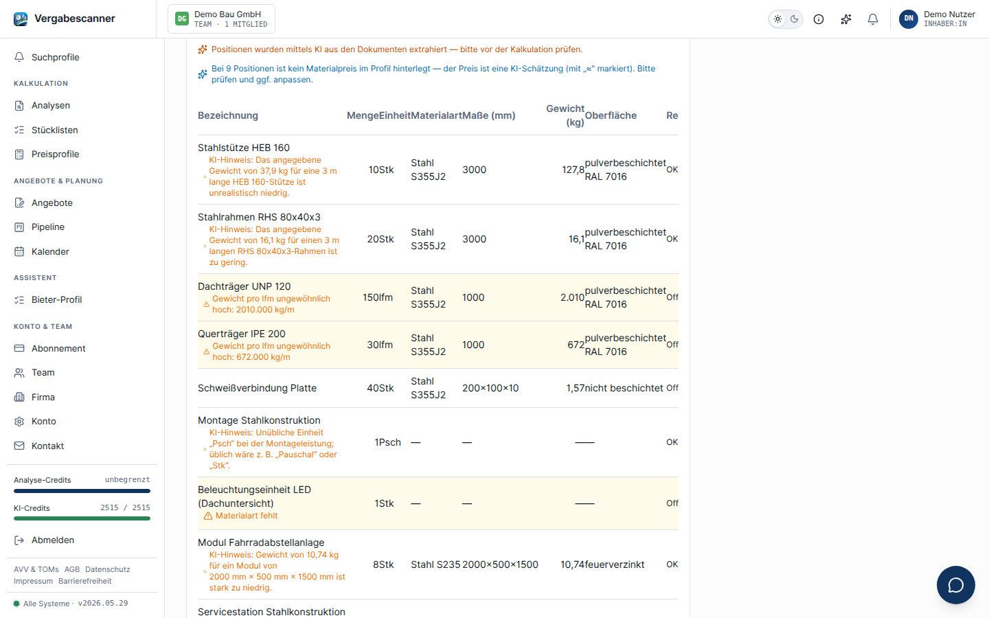This screenshot has height=618, width=989.
Task: Open notifications bell icon
Action: (x=873, y=19)
